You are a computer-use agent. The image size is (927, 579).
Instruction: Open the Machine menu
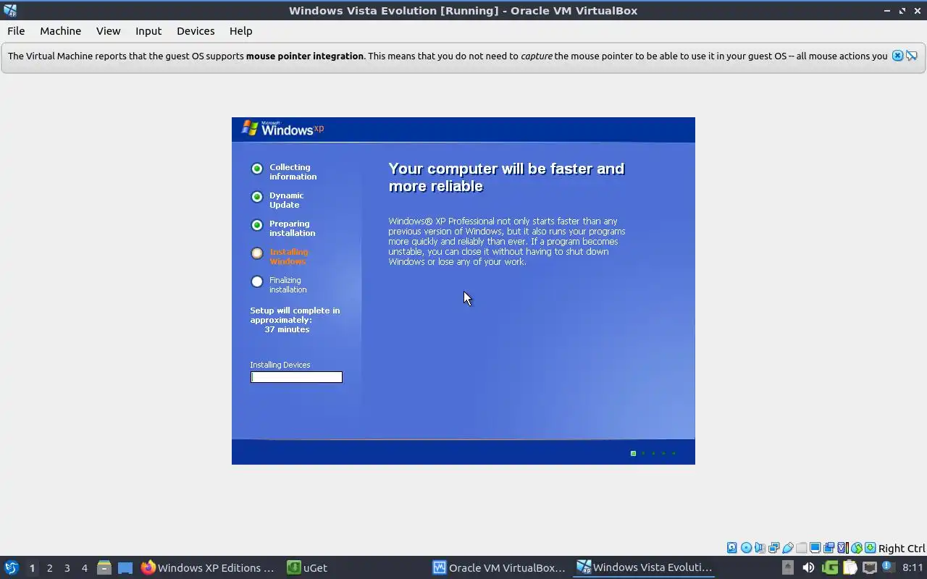point(60,31)
